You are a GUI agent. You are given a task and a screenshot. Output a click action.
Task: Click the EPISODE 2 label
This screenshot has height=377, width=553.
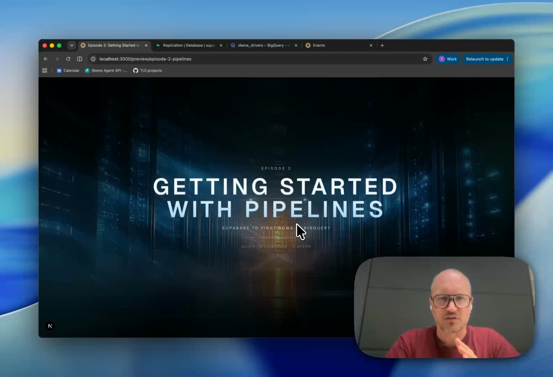[276, 169]
